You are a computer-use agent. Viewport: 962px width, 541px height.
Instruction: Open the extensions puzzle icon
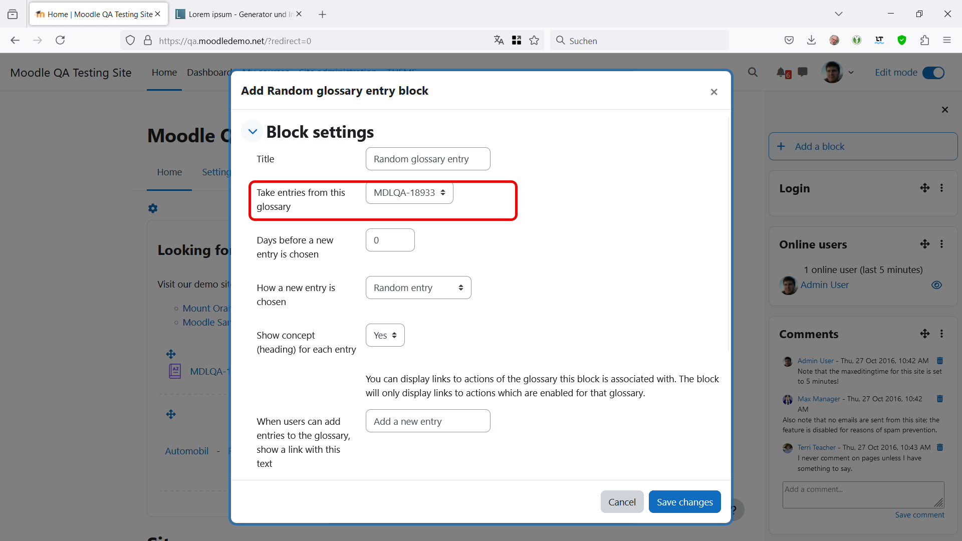pos(924,41)
